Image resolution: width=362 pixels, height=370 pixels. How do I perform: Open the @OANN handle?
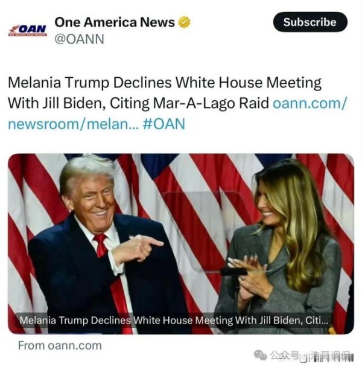pyautogui.click(x=79, y=39)
